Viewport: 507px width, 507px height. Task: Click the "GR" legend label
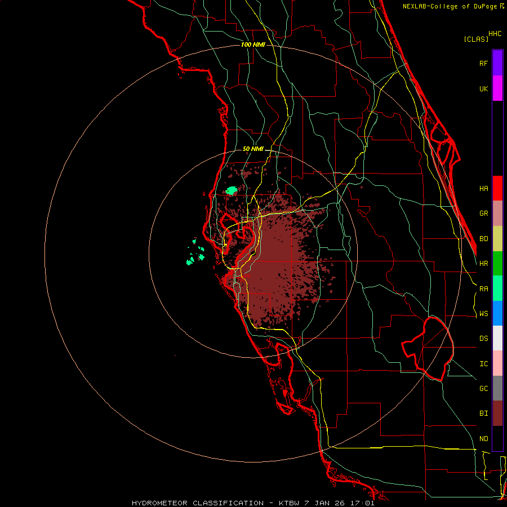[483, 214]
